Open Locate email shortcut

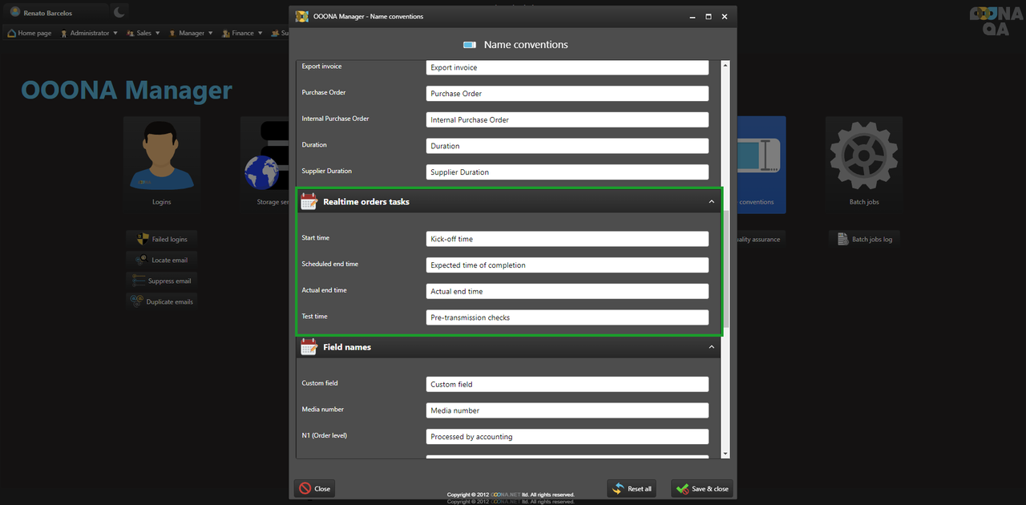point(162,260)
